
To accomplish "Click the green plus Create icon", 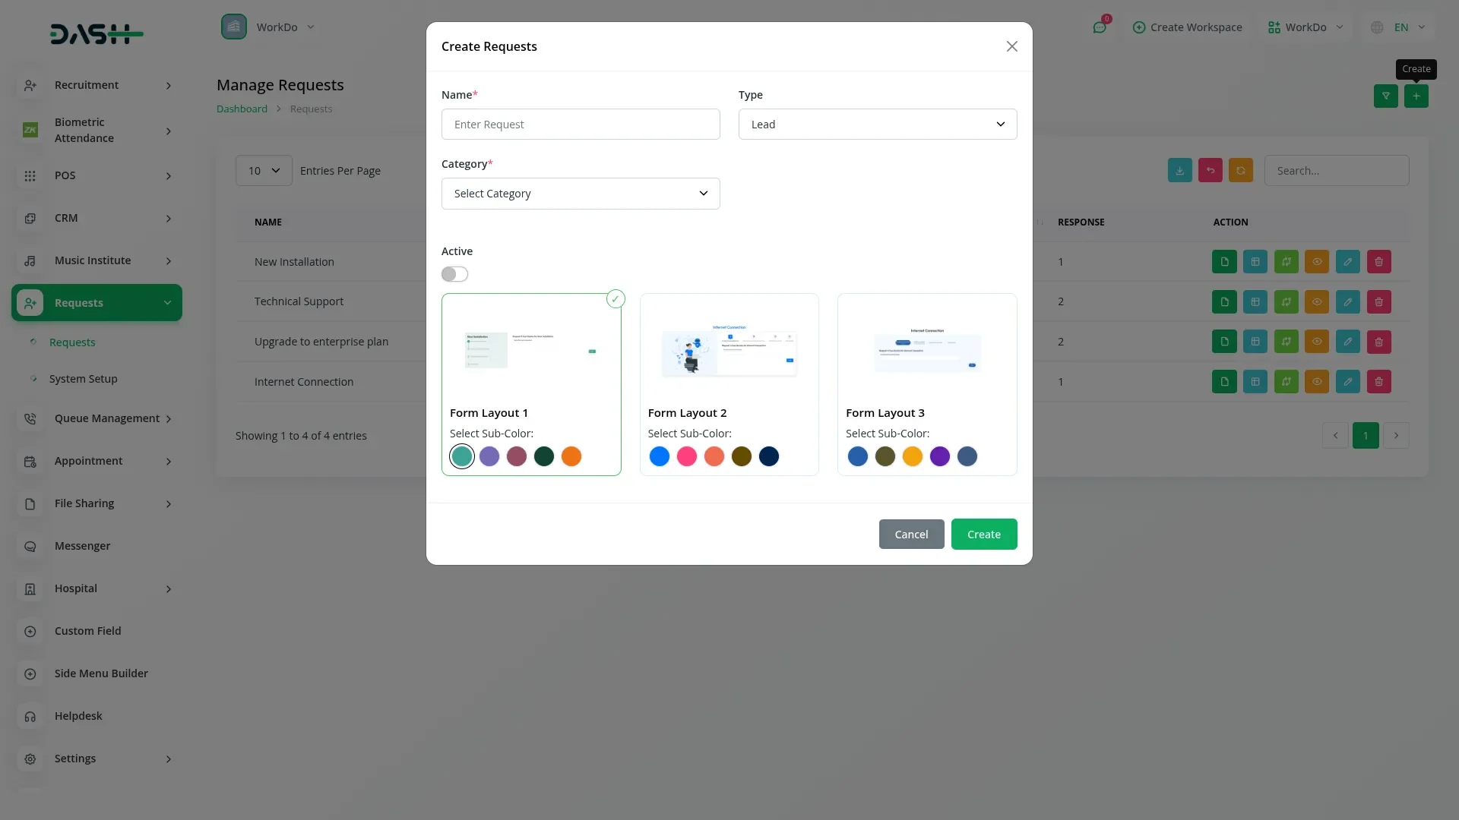I will click(1416, 96).
